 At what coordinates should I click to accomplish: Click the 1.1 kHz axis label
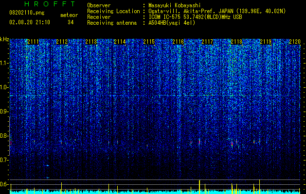(x=4, y=63)
